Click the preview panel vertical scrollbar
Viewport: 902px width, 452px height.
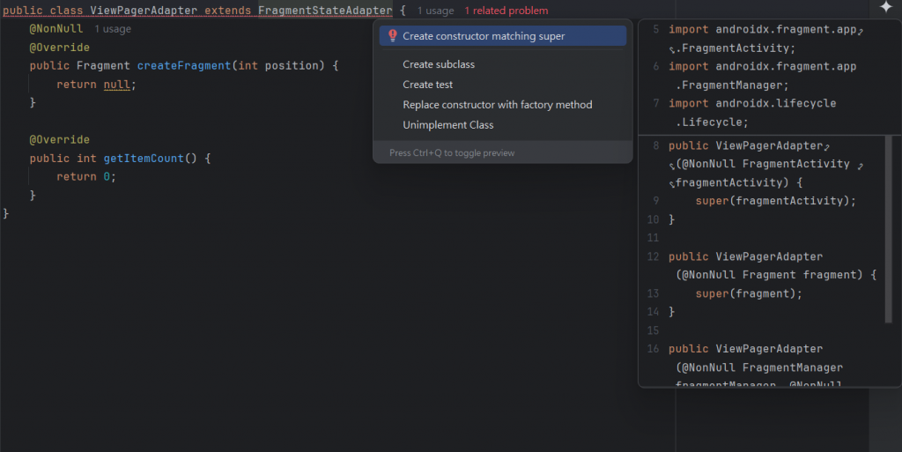(x=888, y=229)
